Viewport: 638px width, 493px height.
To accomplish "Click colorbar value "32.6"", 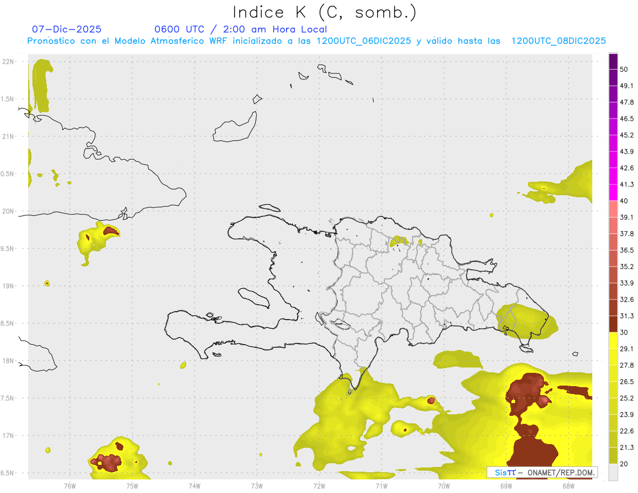I will 627,299.
